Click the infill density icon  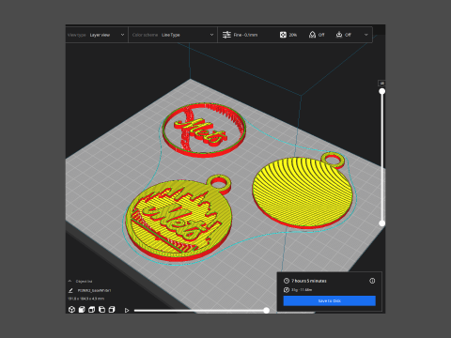[283, 35]
